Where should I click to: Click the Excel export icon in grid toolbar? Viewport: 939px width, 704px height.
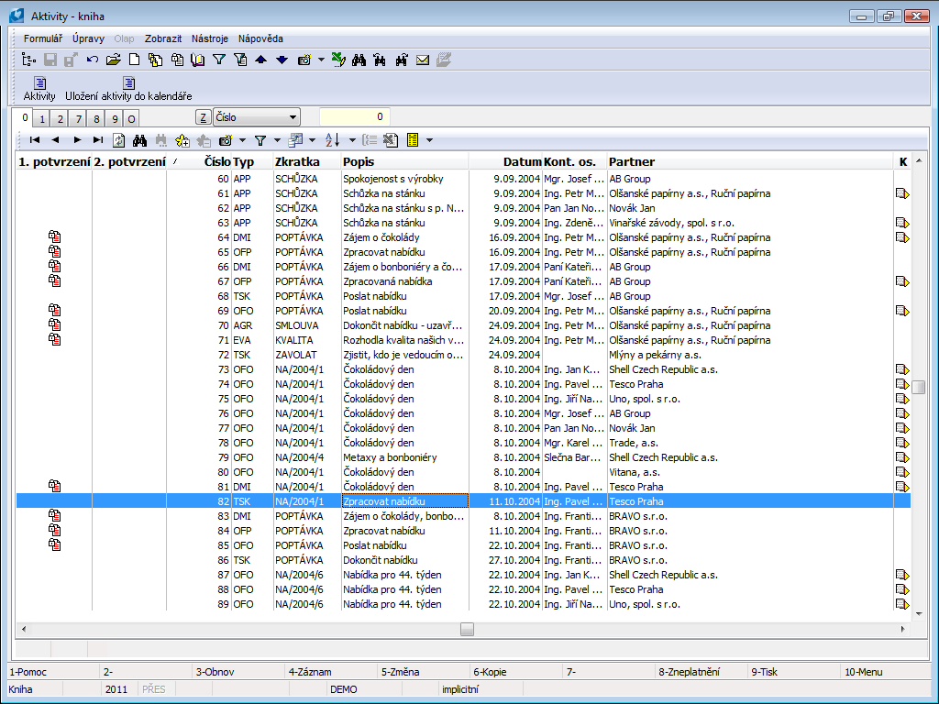pos(391,140)
